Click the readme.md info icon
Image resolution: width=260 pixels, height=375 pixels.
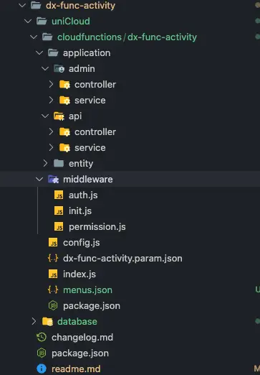pos(42,369)
